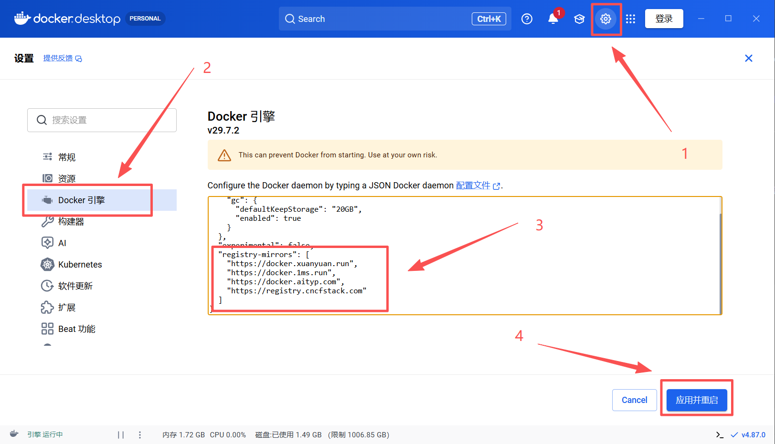Click the docker.aityp.com mirror line

click(x=286, y=282)
